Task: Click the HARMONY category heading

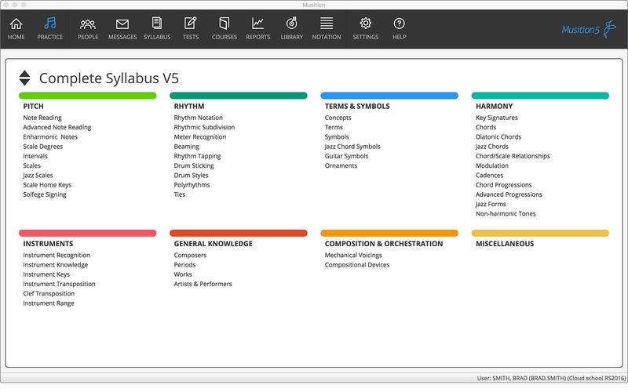Action: [x=495, y=107]
